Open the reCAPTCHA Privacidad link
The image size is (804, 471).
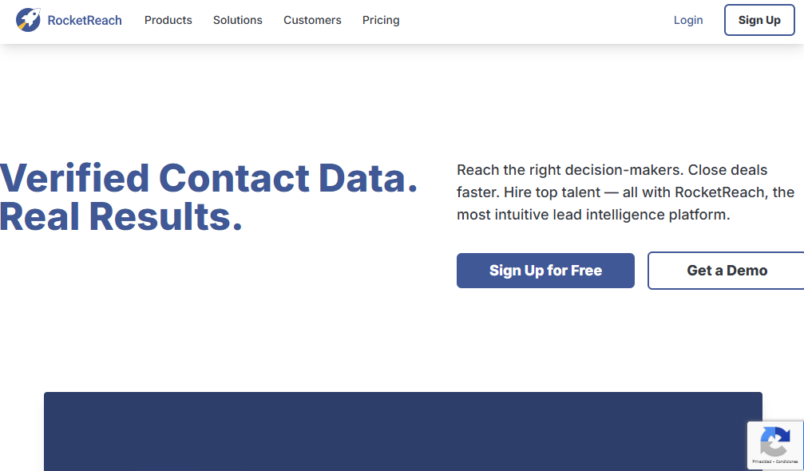[x=761, y=461]
